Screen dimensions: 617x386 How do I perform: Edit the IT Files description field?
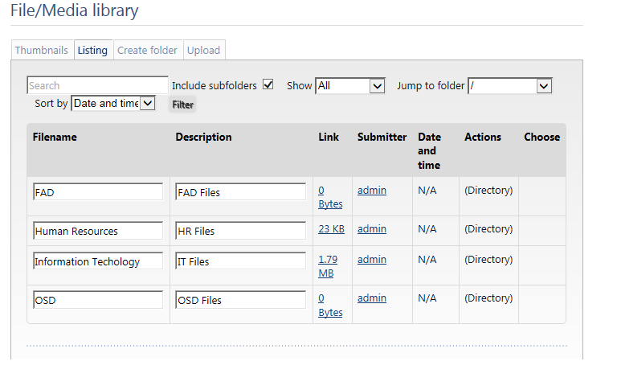click(240, 261)
